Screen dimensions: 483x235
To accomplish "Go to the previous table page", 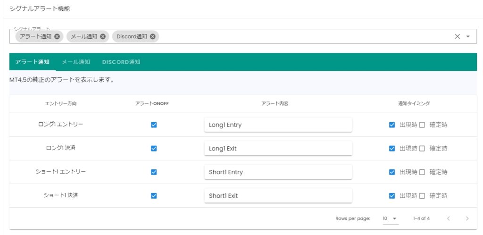I will point(449,218).
